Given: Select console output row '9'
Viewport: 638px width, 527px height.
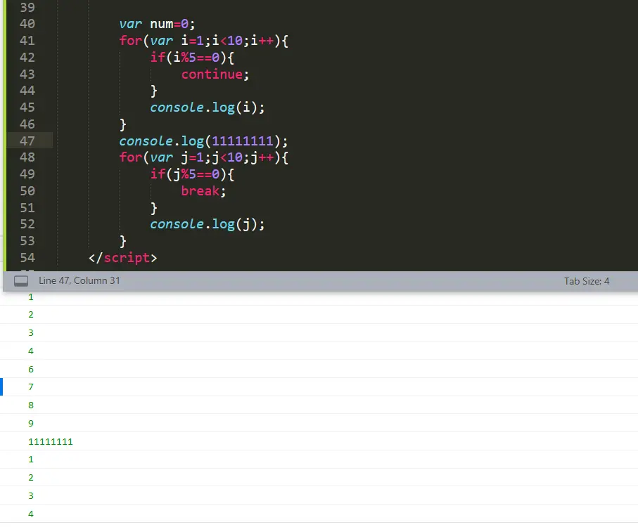Looking at the screenshot, I should pos(319,423).
